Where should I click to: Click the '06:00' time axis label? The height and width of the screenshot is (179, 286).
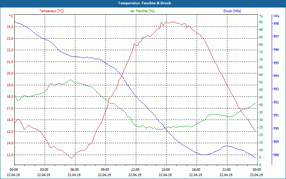[74, 170]
